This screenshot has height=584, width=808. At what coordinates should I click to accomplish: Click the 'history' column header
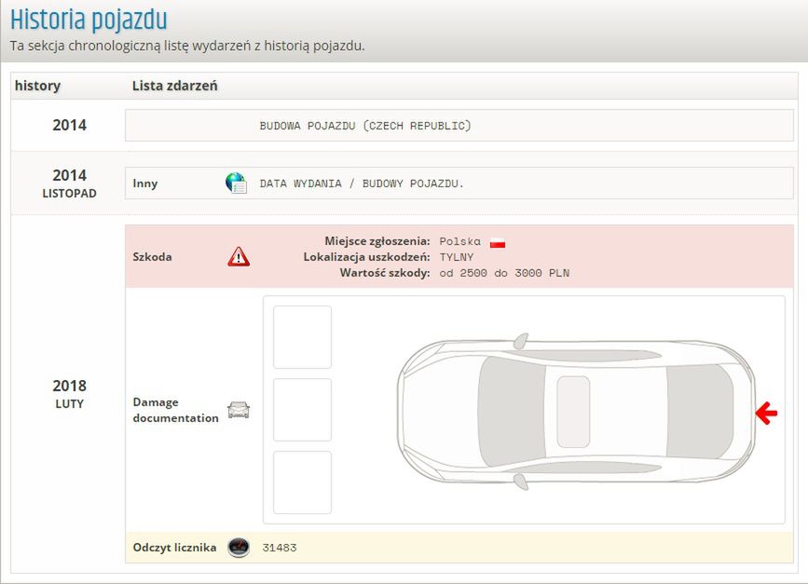[37, 86]
